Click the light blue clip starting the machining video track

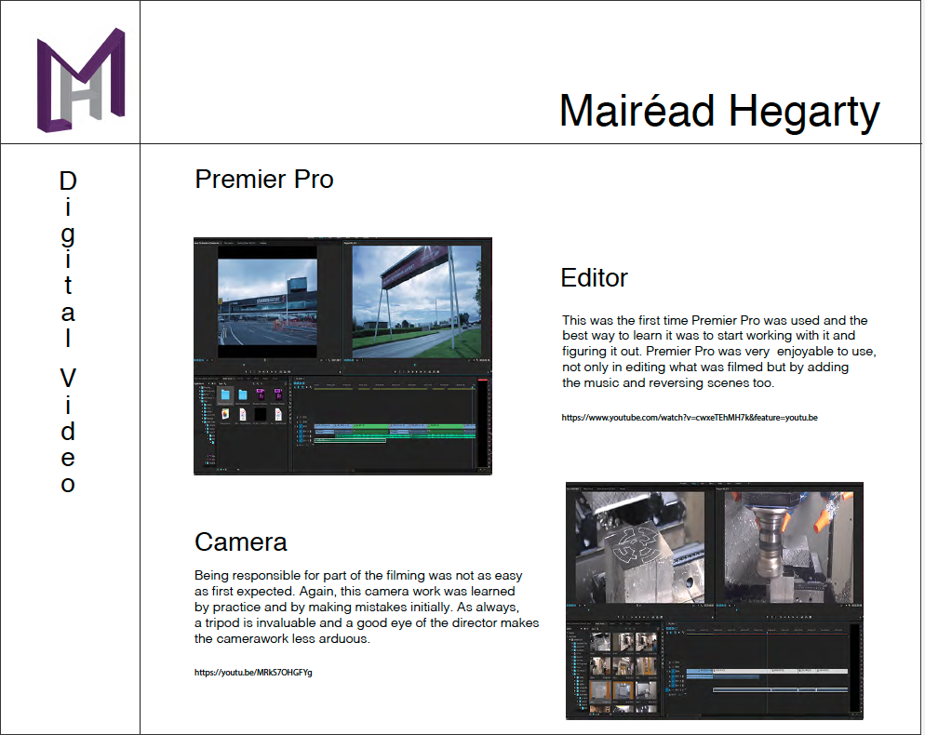pyautogui.click(x=700, y=672)
